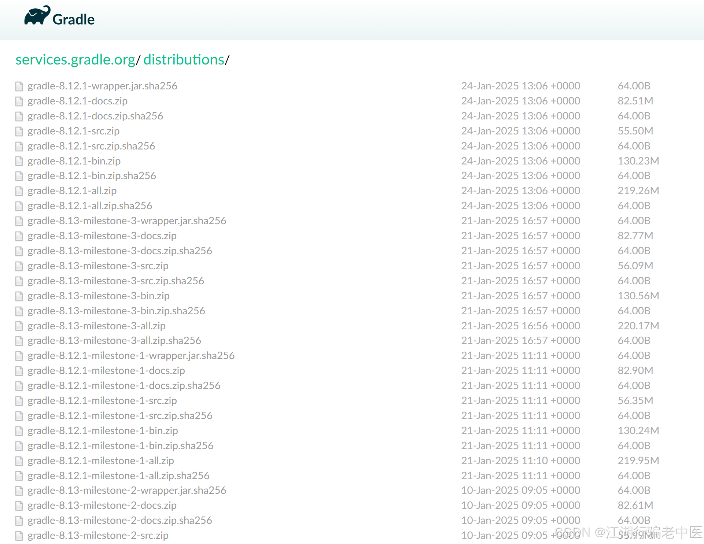Download gradle-8.13-milestone-2-src.zip

pyautogui.click(x=98, y=536)
